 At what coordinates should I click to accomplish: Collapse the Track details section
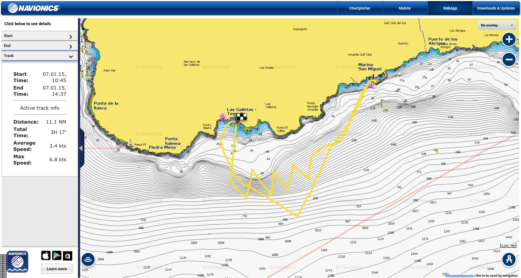[40, 56]
